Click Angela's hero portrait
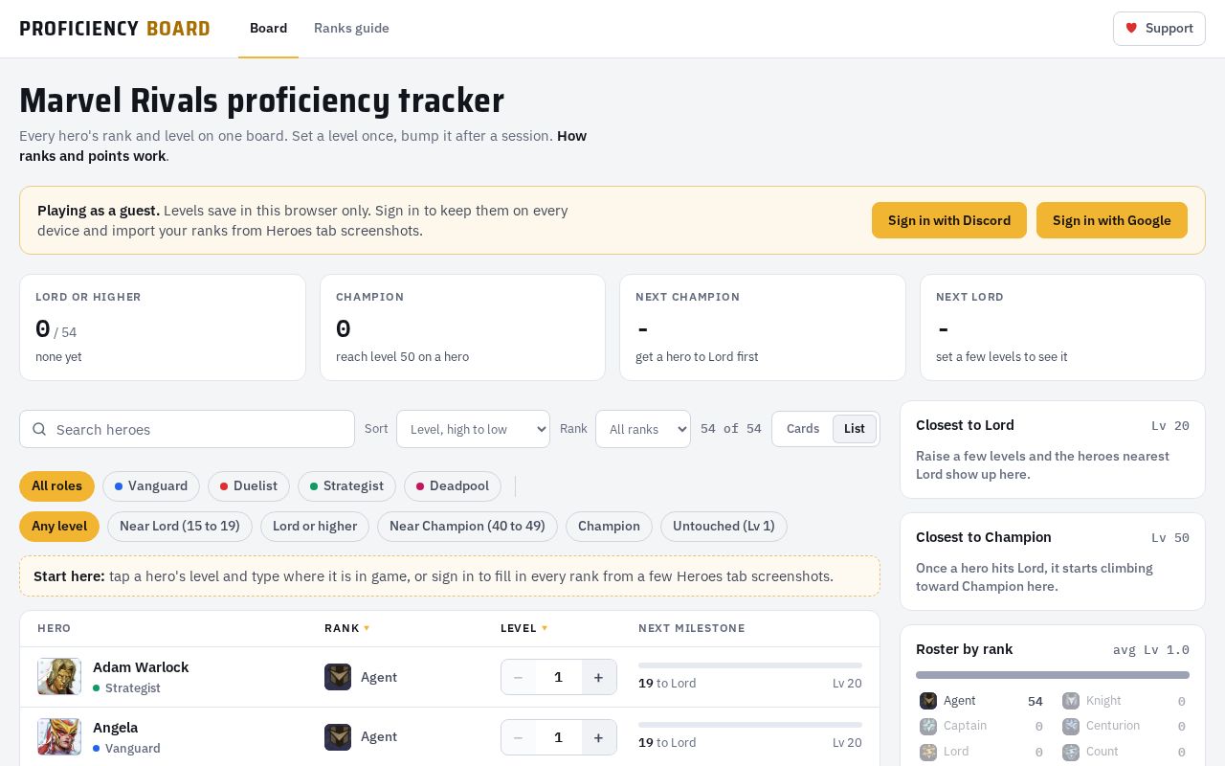Screen dimensions: 1225x766 coord(59,737)
